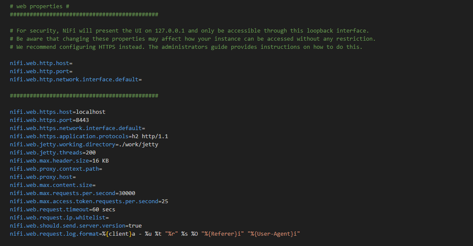Click the nifi.web.request.ip.whitelist property
This screenshot has width=473, height=246.
point(59,218)
